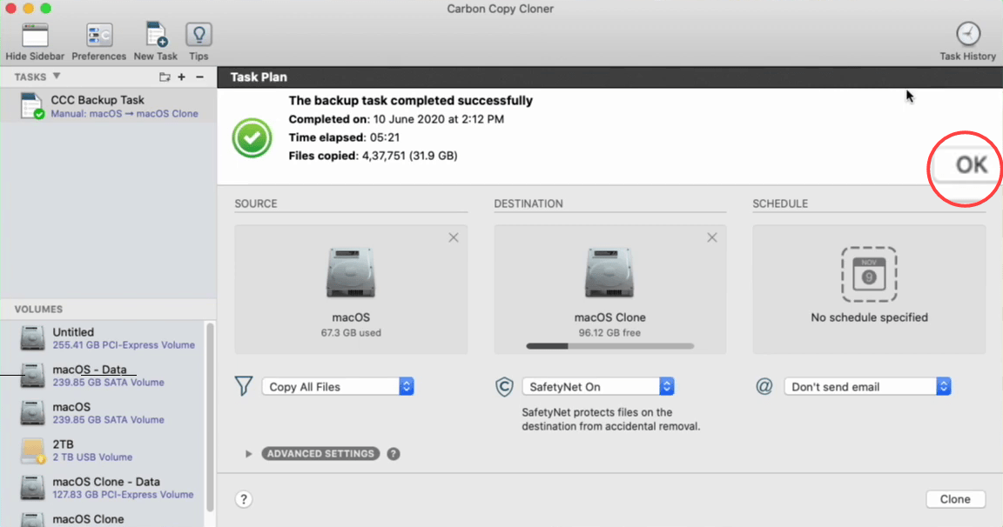Show the Tips lightbulb
Image resolution: width=1003 pixels, height=527 pixels.
pos(199,35)
